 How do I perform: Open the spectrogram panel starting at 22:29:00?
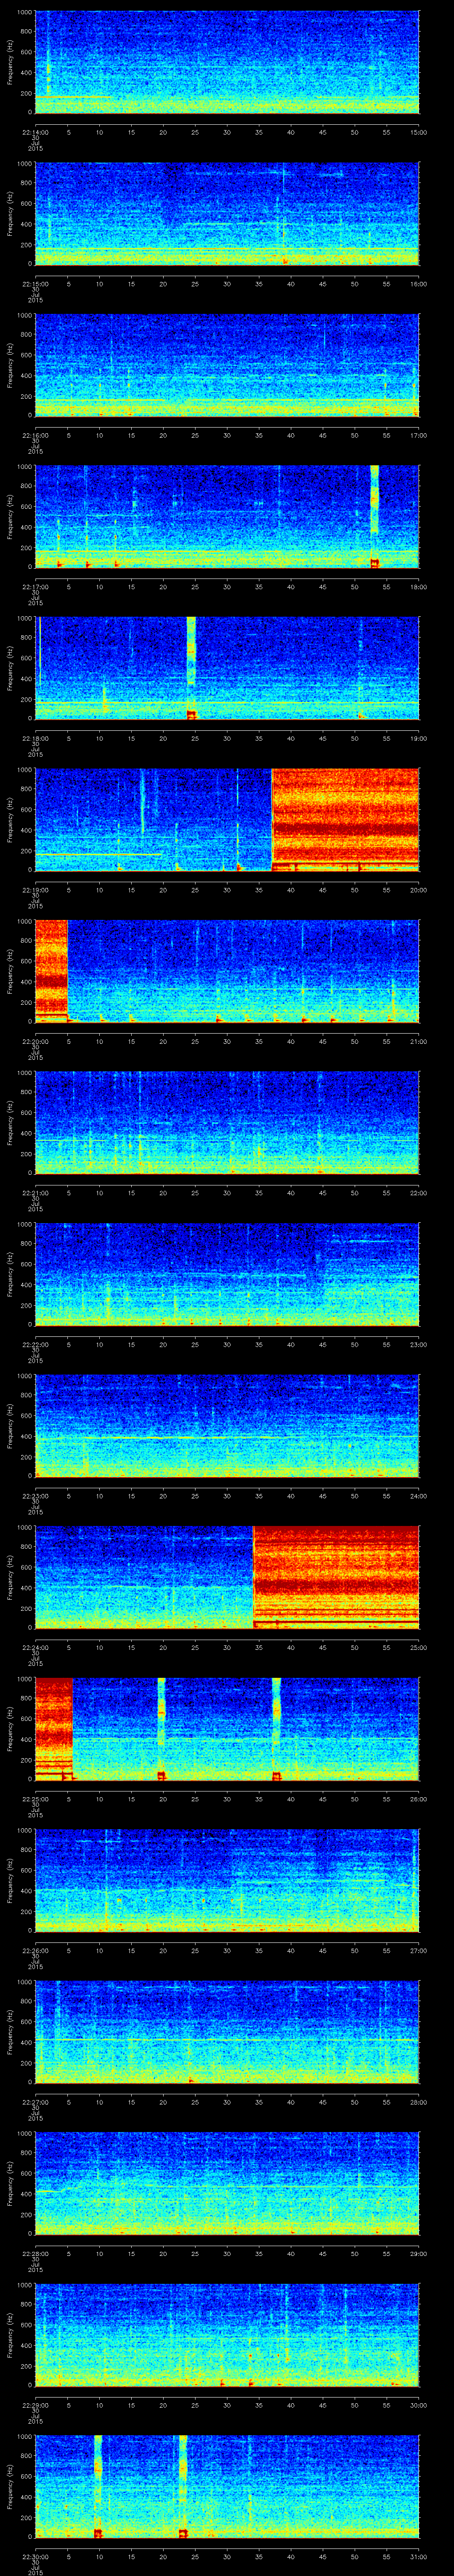pyautogui.click(x=227, y=2335)
